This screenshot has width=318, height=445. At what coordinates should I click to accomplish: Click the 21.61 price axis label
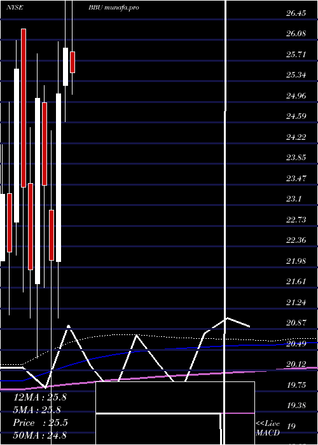pos(296,282)
